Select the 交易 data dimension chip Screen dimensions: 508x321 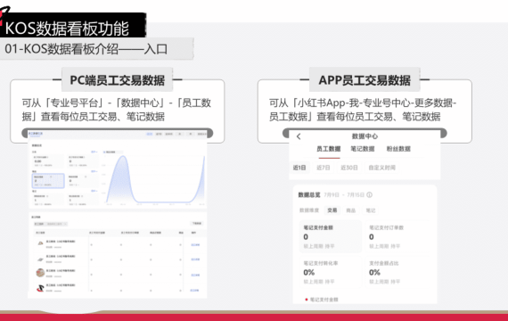click(332, 210)
